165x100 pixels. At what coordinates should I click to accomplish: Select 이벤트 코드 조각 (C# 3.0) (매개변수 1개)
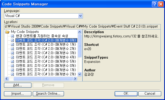point(46,70)
